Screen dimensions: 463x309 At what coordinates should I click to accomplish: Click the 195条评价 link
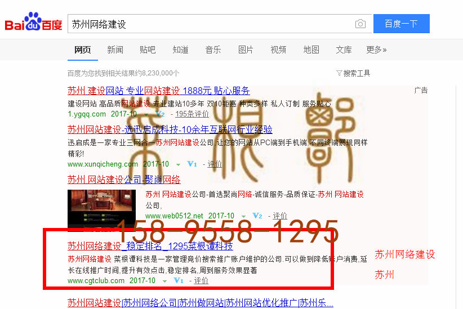[x=192, y=114]
